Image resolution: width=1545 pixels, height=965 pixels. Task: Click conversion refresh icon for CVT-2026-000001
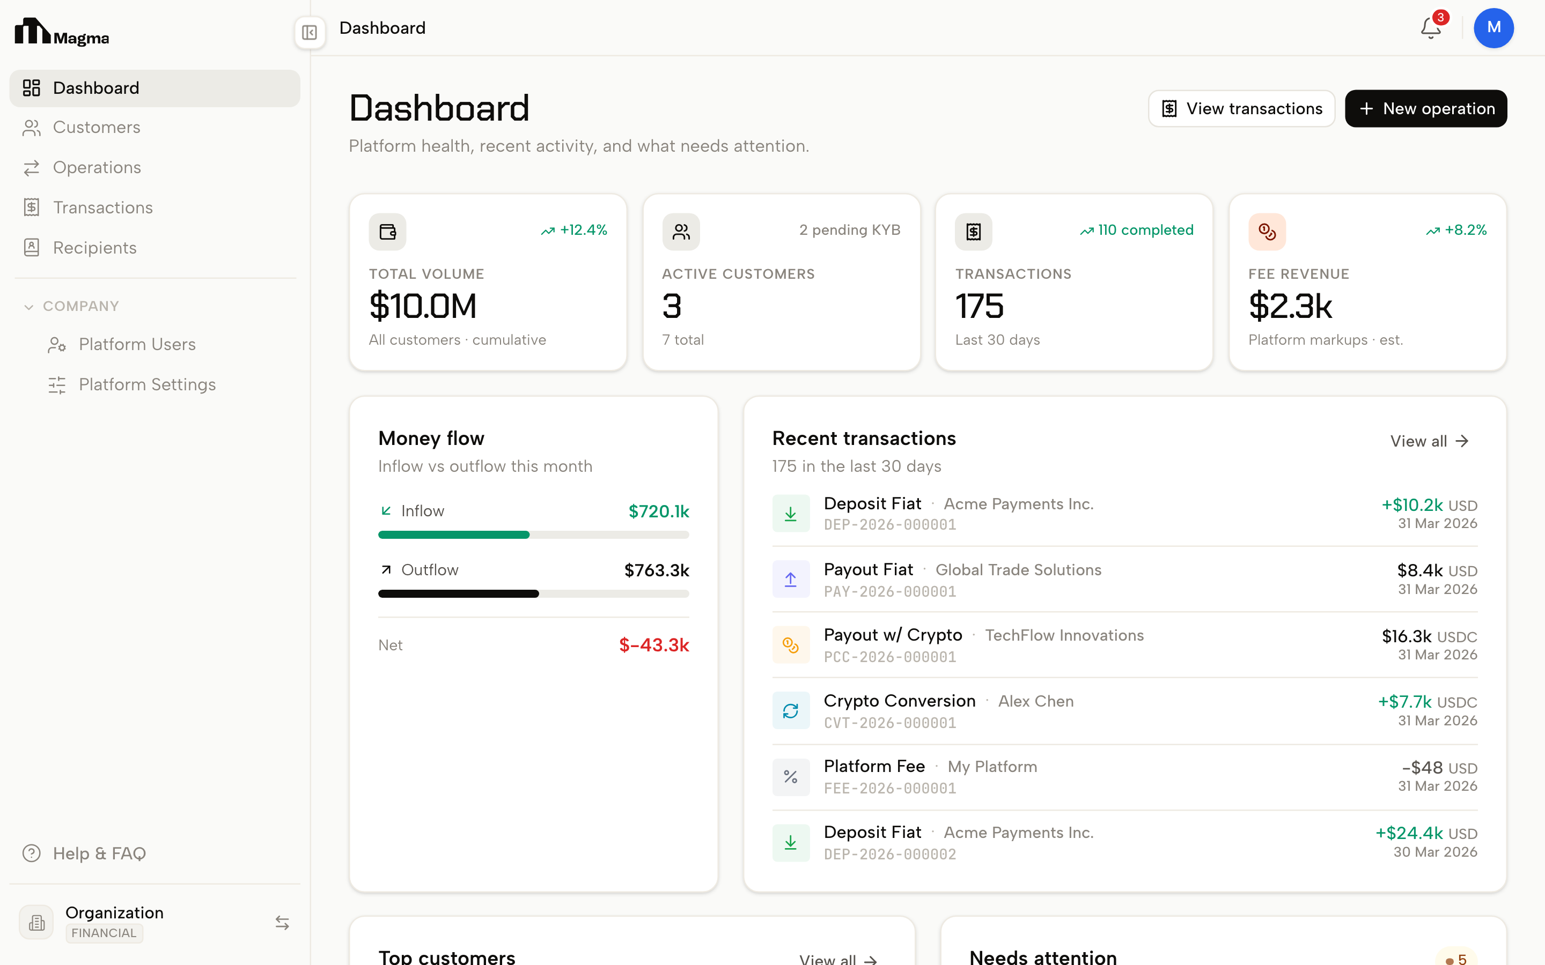[790, 710]
